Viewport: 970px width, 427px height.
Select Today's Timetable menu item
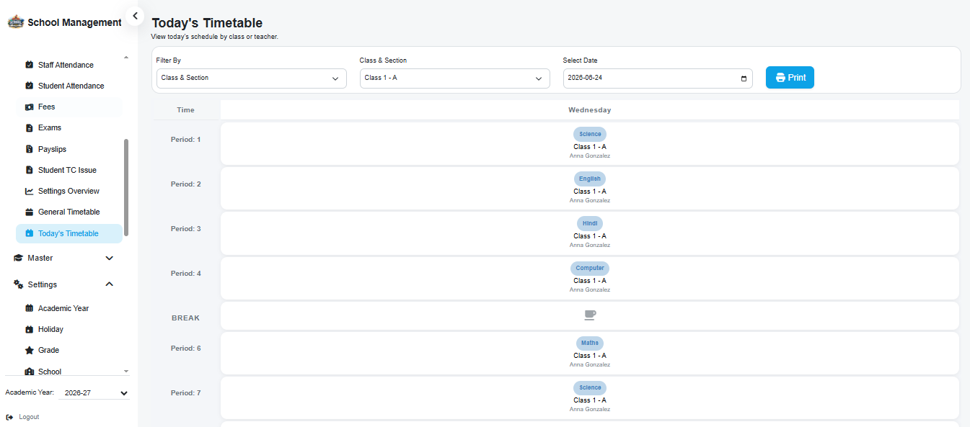[x=69, y=233]
